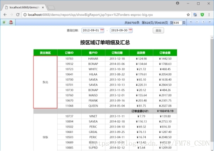Click freight value ¥65.10
Screen dimensions: 214x151
141,80
